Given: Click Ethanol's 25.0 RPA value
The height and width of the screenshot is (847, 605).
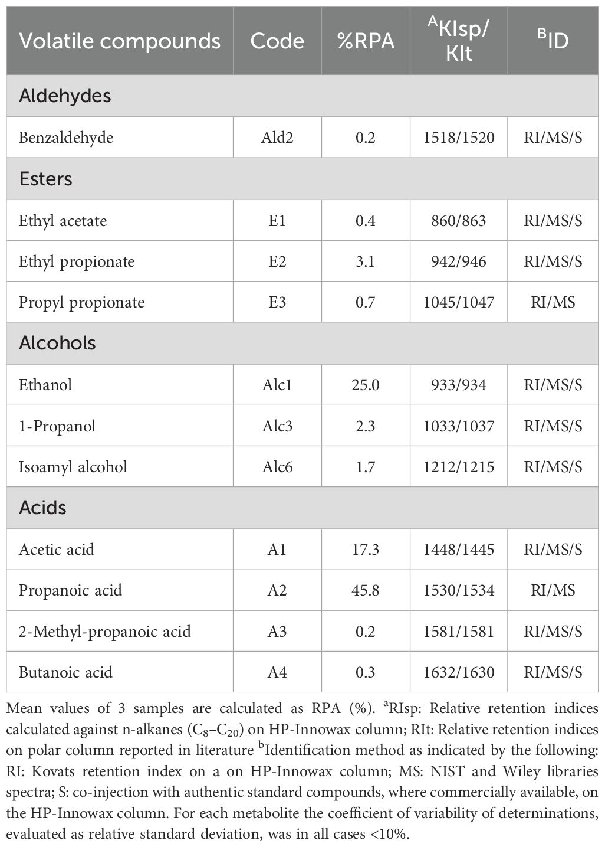Looking at the screenshot, I should point(365,385).
